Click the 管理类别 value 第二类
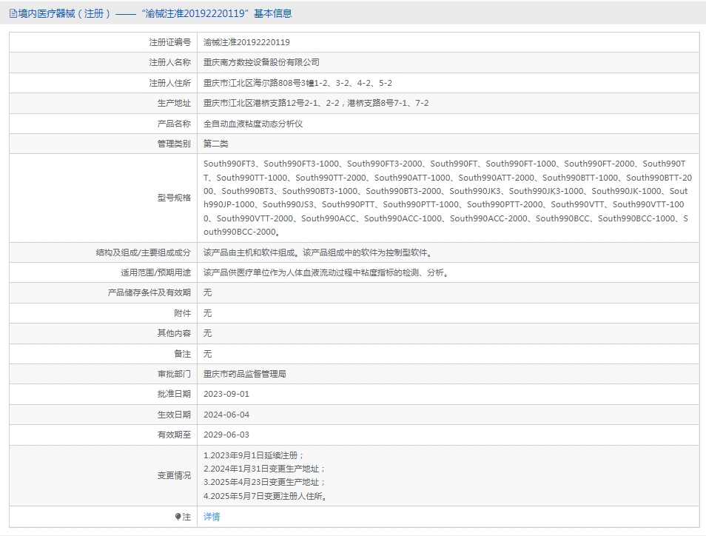 coord(215,144)
